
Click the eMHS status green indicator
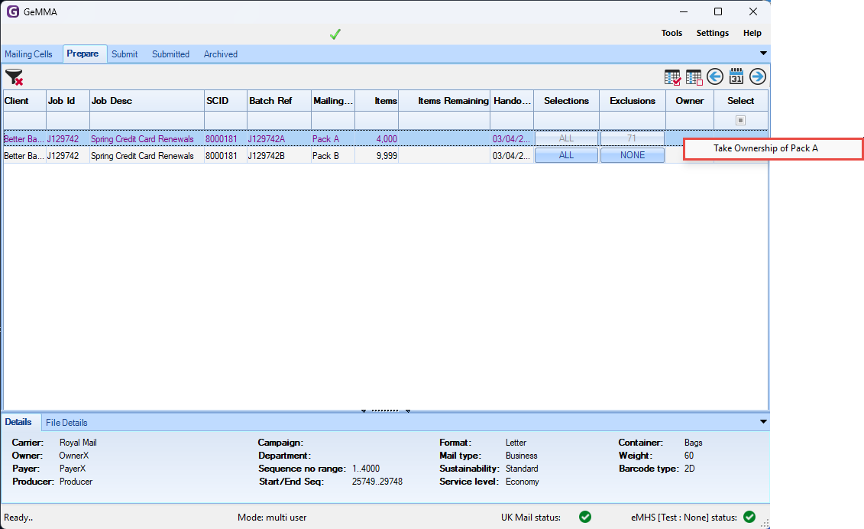pyautogui.click(x=749, y=517)
